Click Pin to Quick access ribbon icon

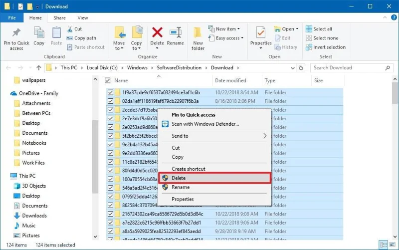pyautogui.click(x=16, y=32)
